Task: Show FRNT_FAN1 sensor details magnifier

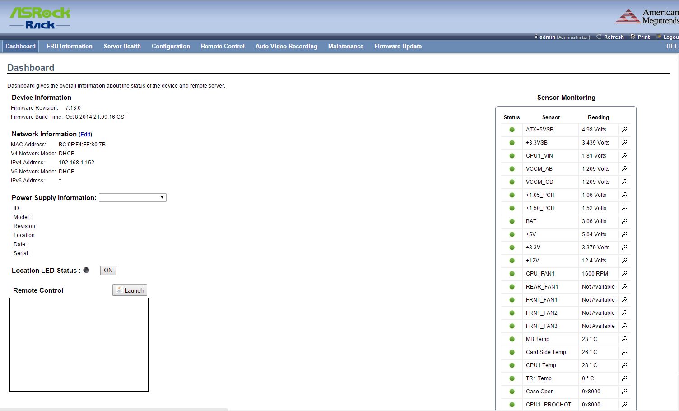Action: [x=624, y=300]
